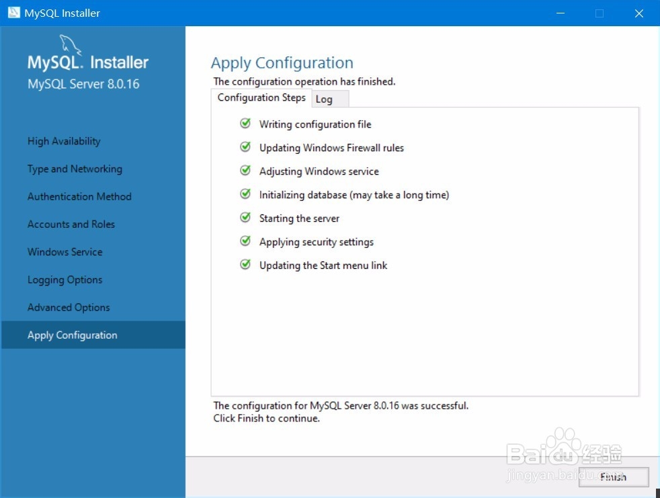
Task: Close the MySQL Installer window
Action: click(x=638, y=13)
